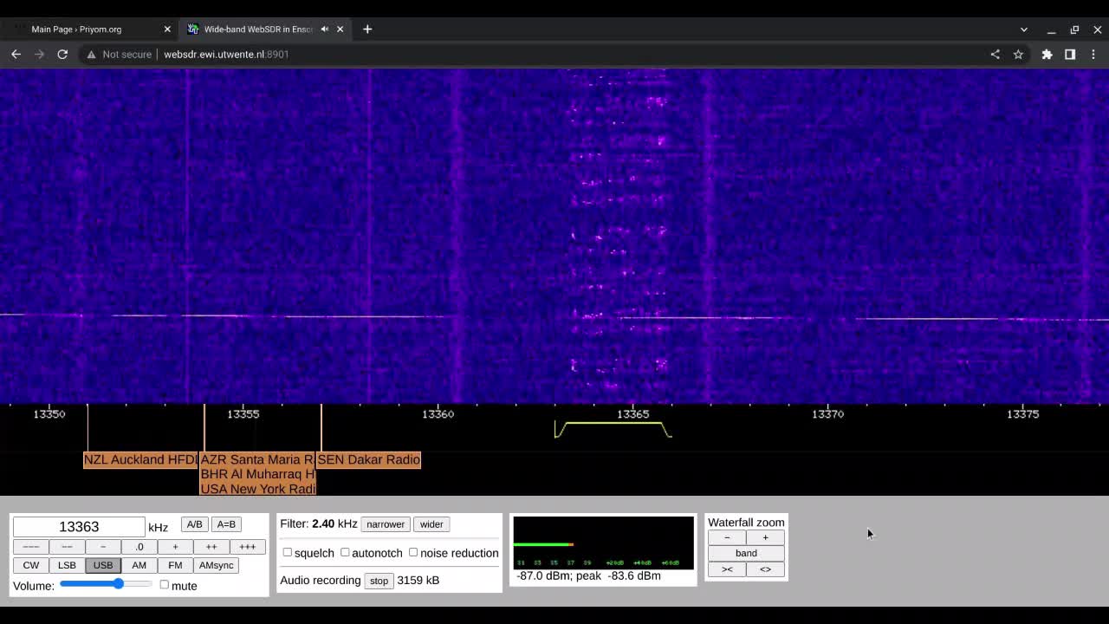Stop the audio recording
This screenshot has width=1109, height=624.
379,581
